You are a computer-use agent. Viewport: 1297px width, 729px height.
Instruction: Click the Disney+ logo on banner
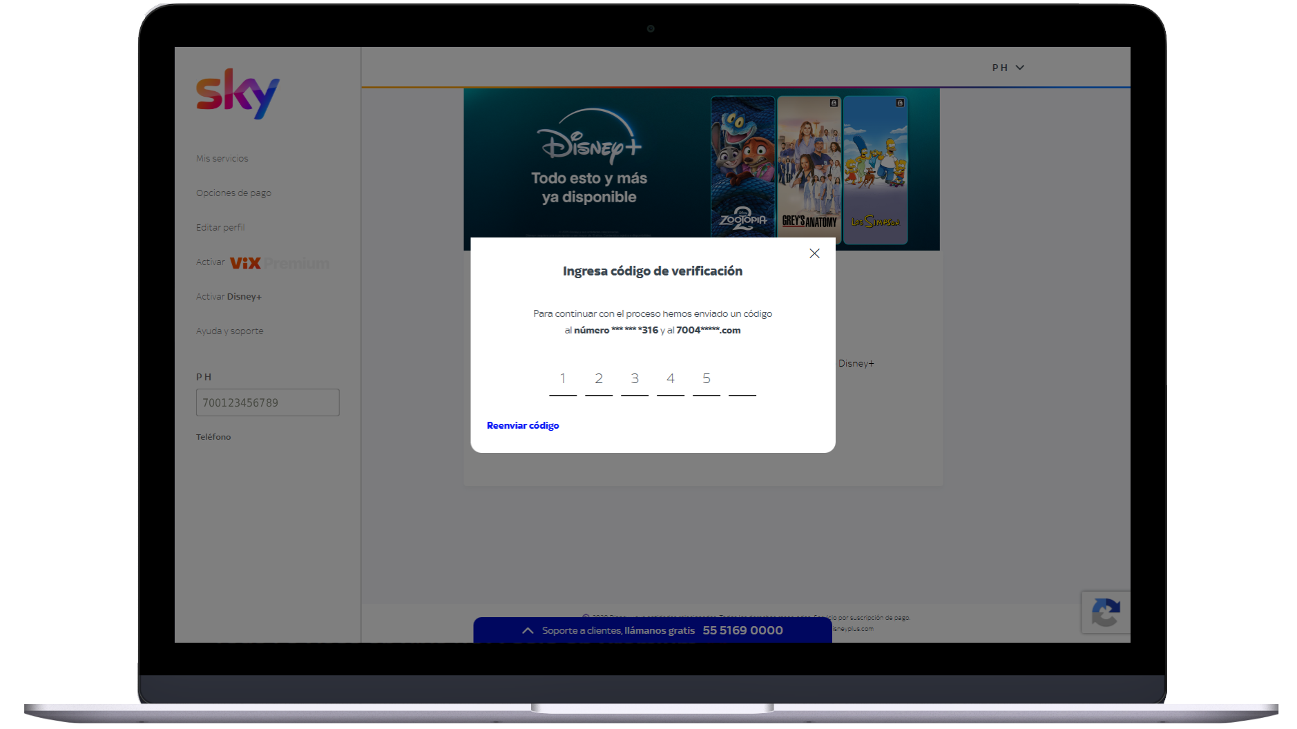pos(589,136)
